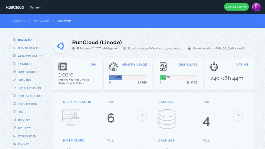Click the Runcloud Agent Version text
The width and height of the screenshot is (265, 149).
pyautogui.click(x=155, y=48)
